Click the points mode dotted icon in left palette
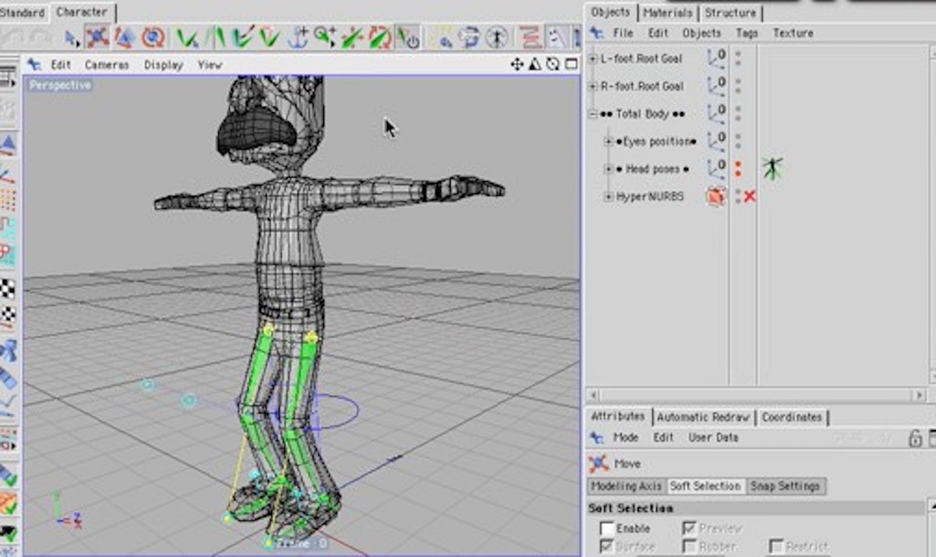Image resolution: width=936 pixels, height=557 pixels. [x=8, y=200]
